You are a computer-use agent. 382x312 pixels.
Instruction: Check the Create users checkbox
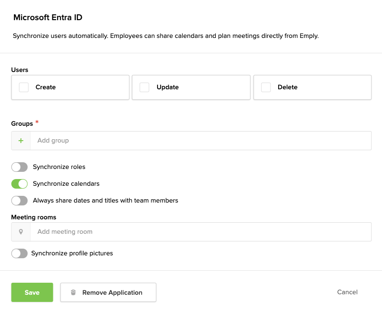point(24,87)
